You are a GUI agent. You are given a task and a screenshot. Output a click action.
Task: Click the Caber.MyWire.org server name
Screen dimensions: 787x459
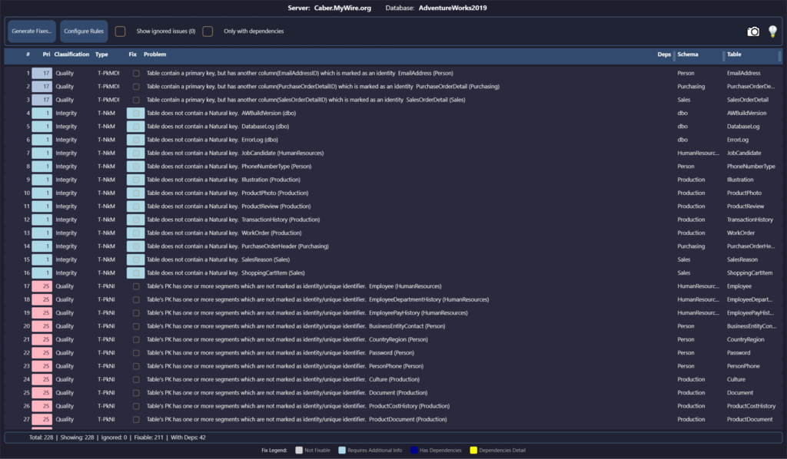tap(343, 8)
